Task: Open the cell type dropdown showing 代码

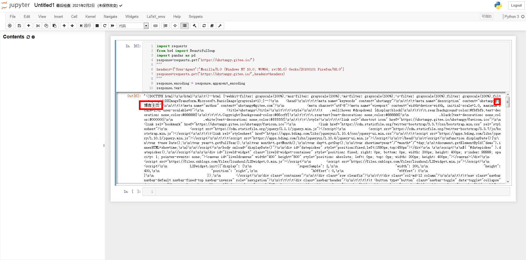Action: click(133, 26)
